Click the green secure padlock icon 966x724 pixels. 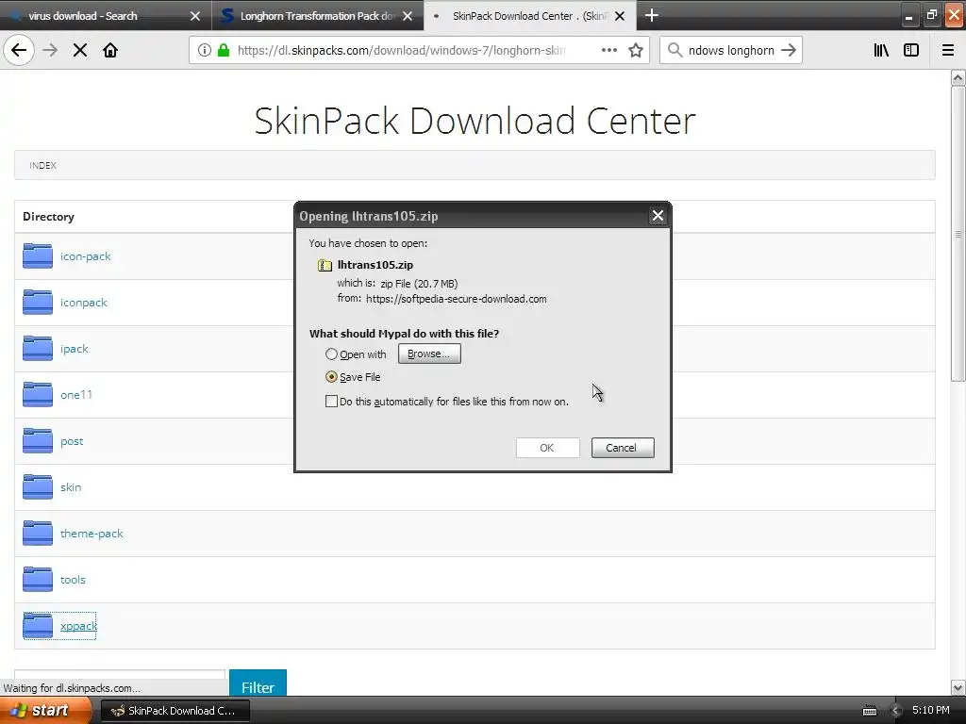(x=224, y=50)
